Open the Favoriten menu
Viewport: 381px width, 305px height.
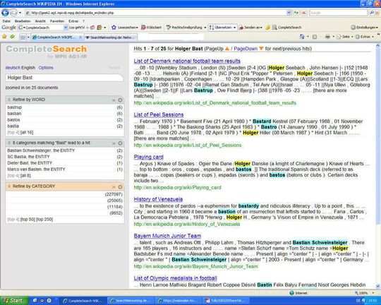click(x=57, y=21)
